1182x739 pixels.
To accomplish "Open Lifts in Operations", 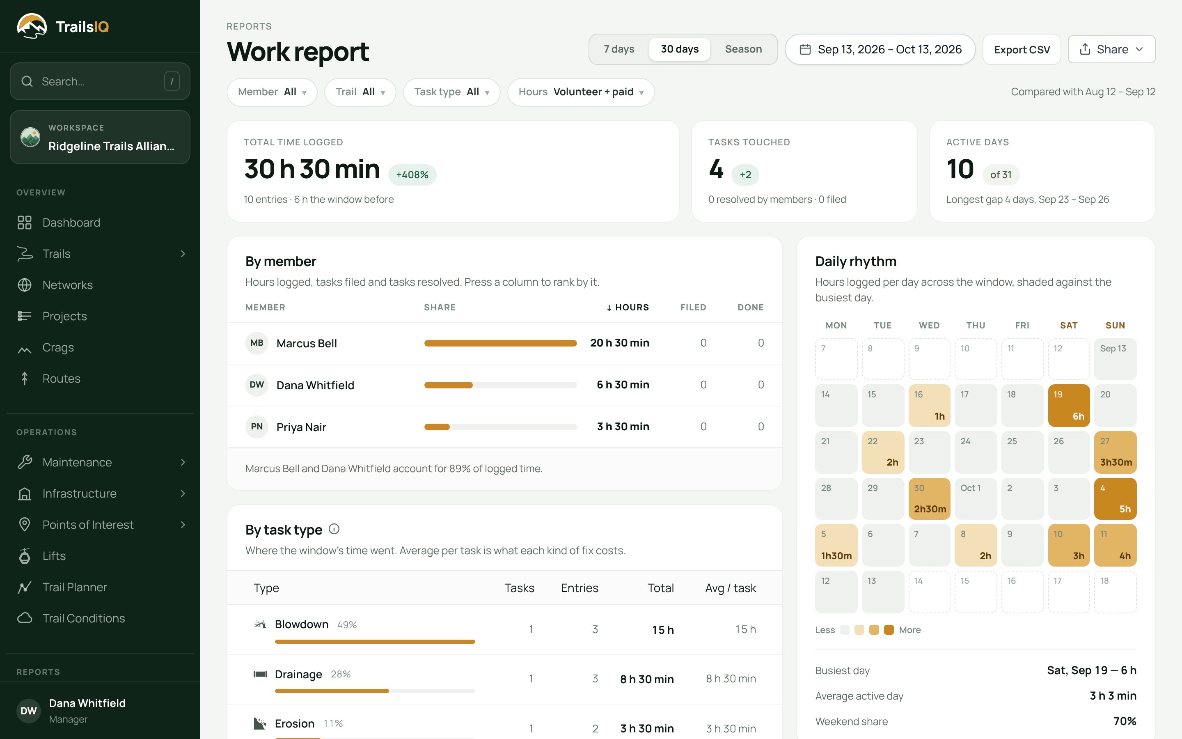I will [100, 556].
